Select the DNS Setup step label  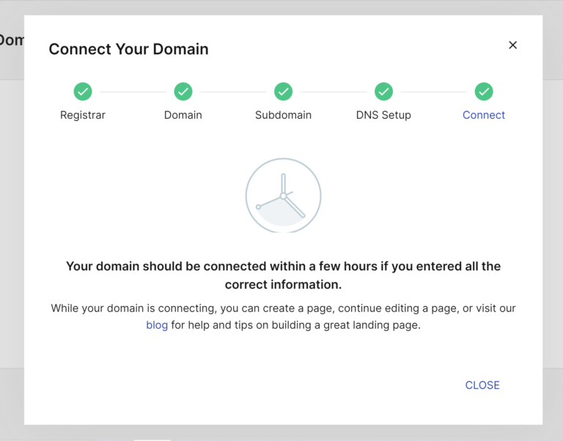click(383, 115)
